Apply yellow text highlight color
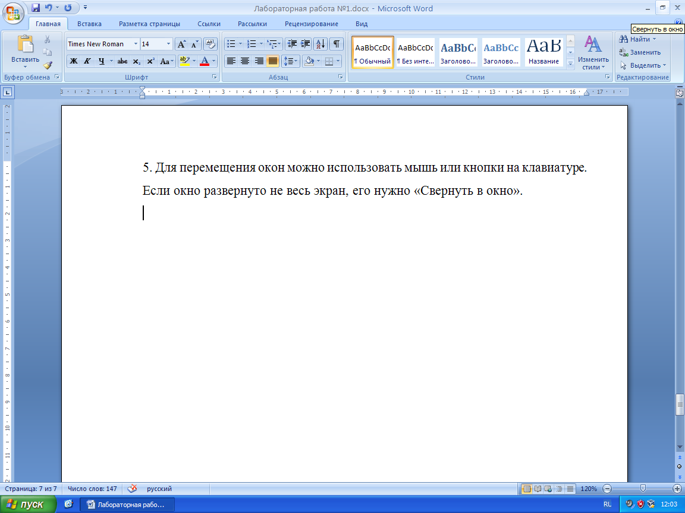Image resolution: width=685 pixels, height=513 pixels. pos(185,62)
